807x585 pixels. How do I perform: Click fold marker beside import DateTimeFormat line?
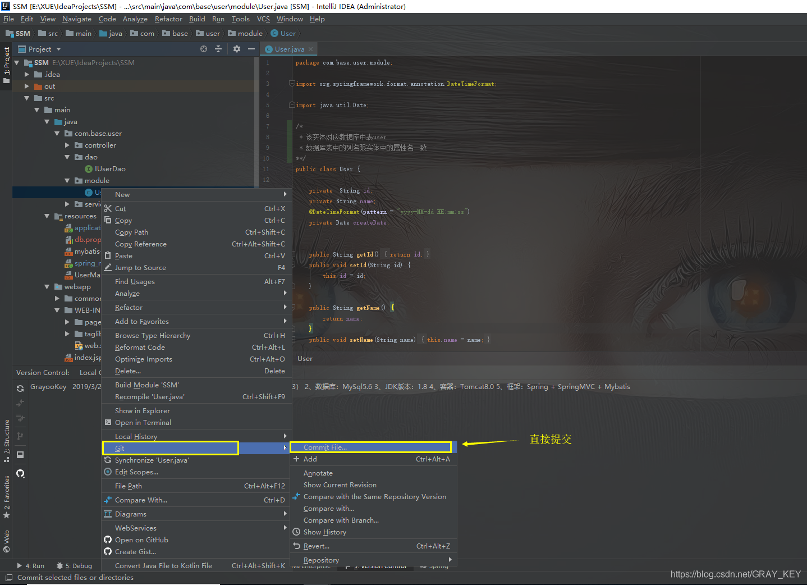coord(291,84)
